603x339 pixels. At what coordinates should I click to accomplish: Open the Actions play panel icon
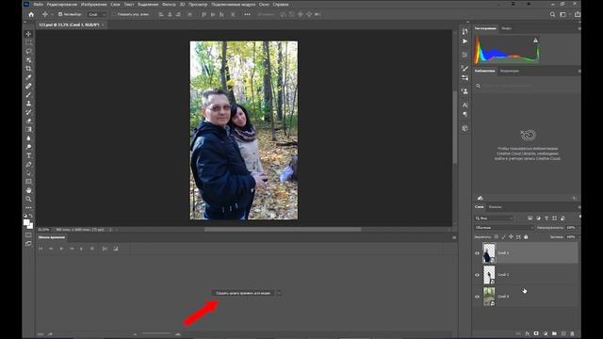click(464, 41)
